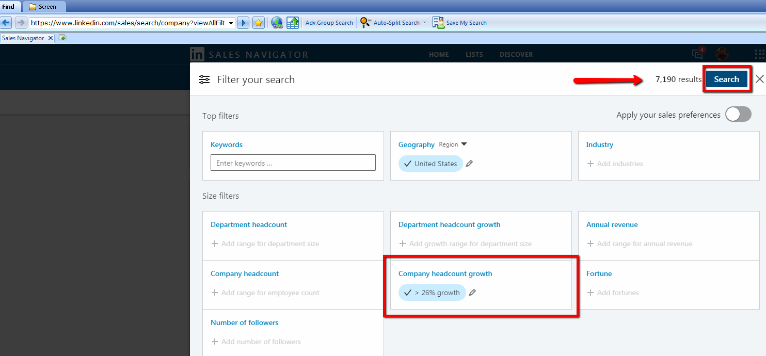Click the Keywords filter heading
Image resolution: width=766 pixels, height=356 pixels.
(227, 144)
